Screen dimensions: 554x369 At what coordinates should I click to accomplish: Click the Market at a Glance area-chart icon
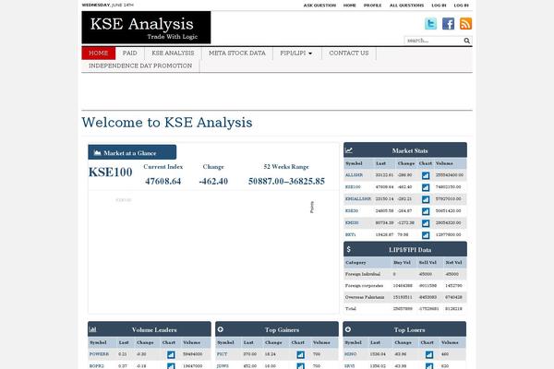[98, 153]
